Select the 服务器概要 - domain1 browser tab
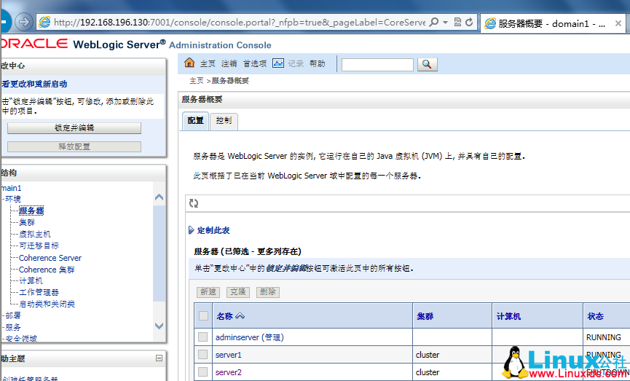Image resolution: width=630 pixels, height=381 pixels. (x=553, y=23)
